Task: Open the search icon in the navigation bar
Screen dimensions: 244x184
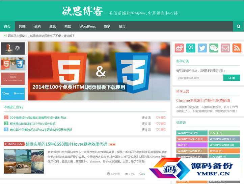Action: 238,26
